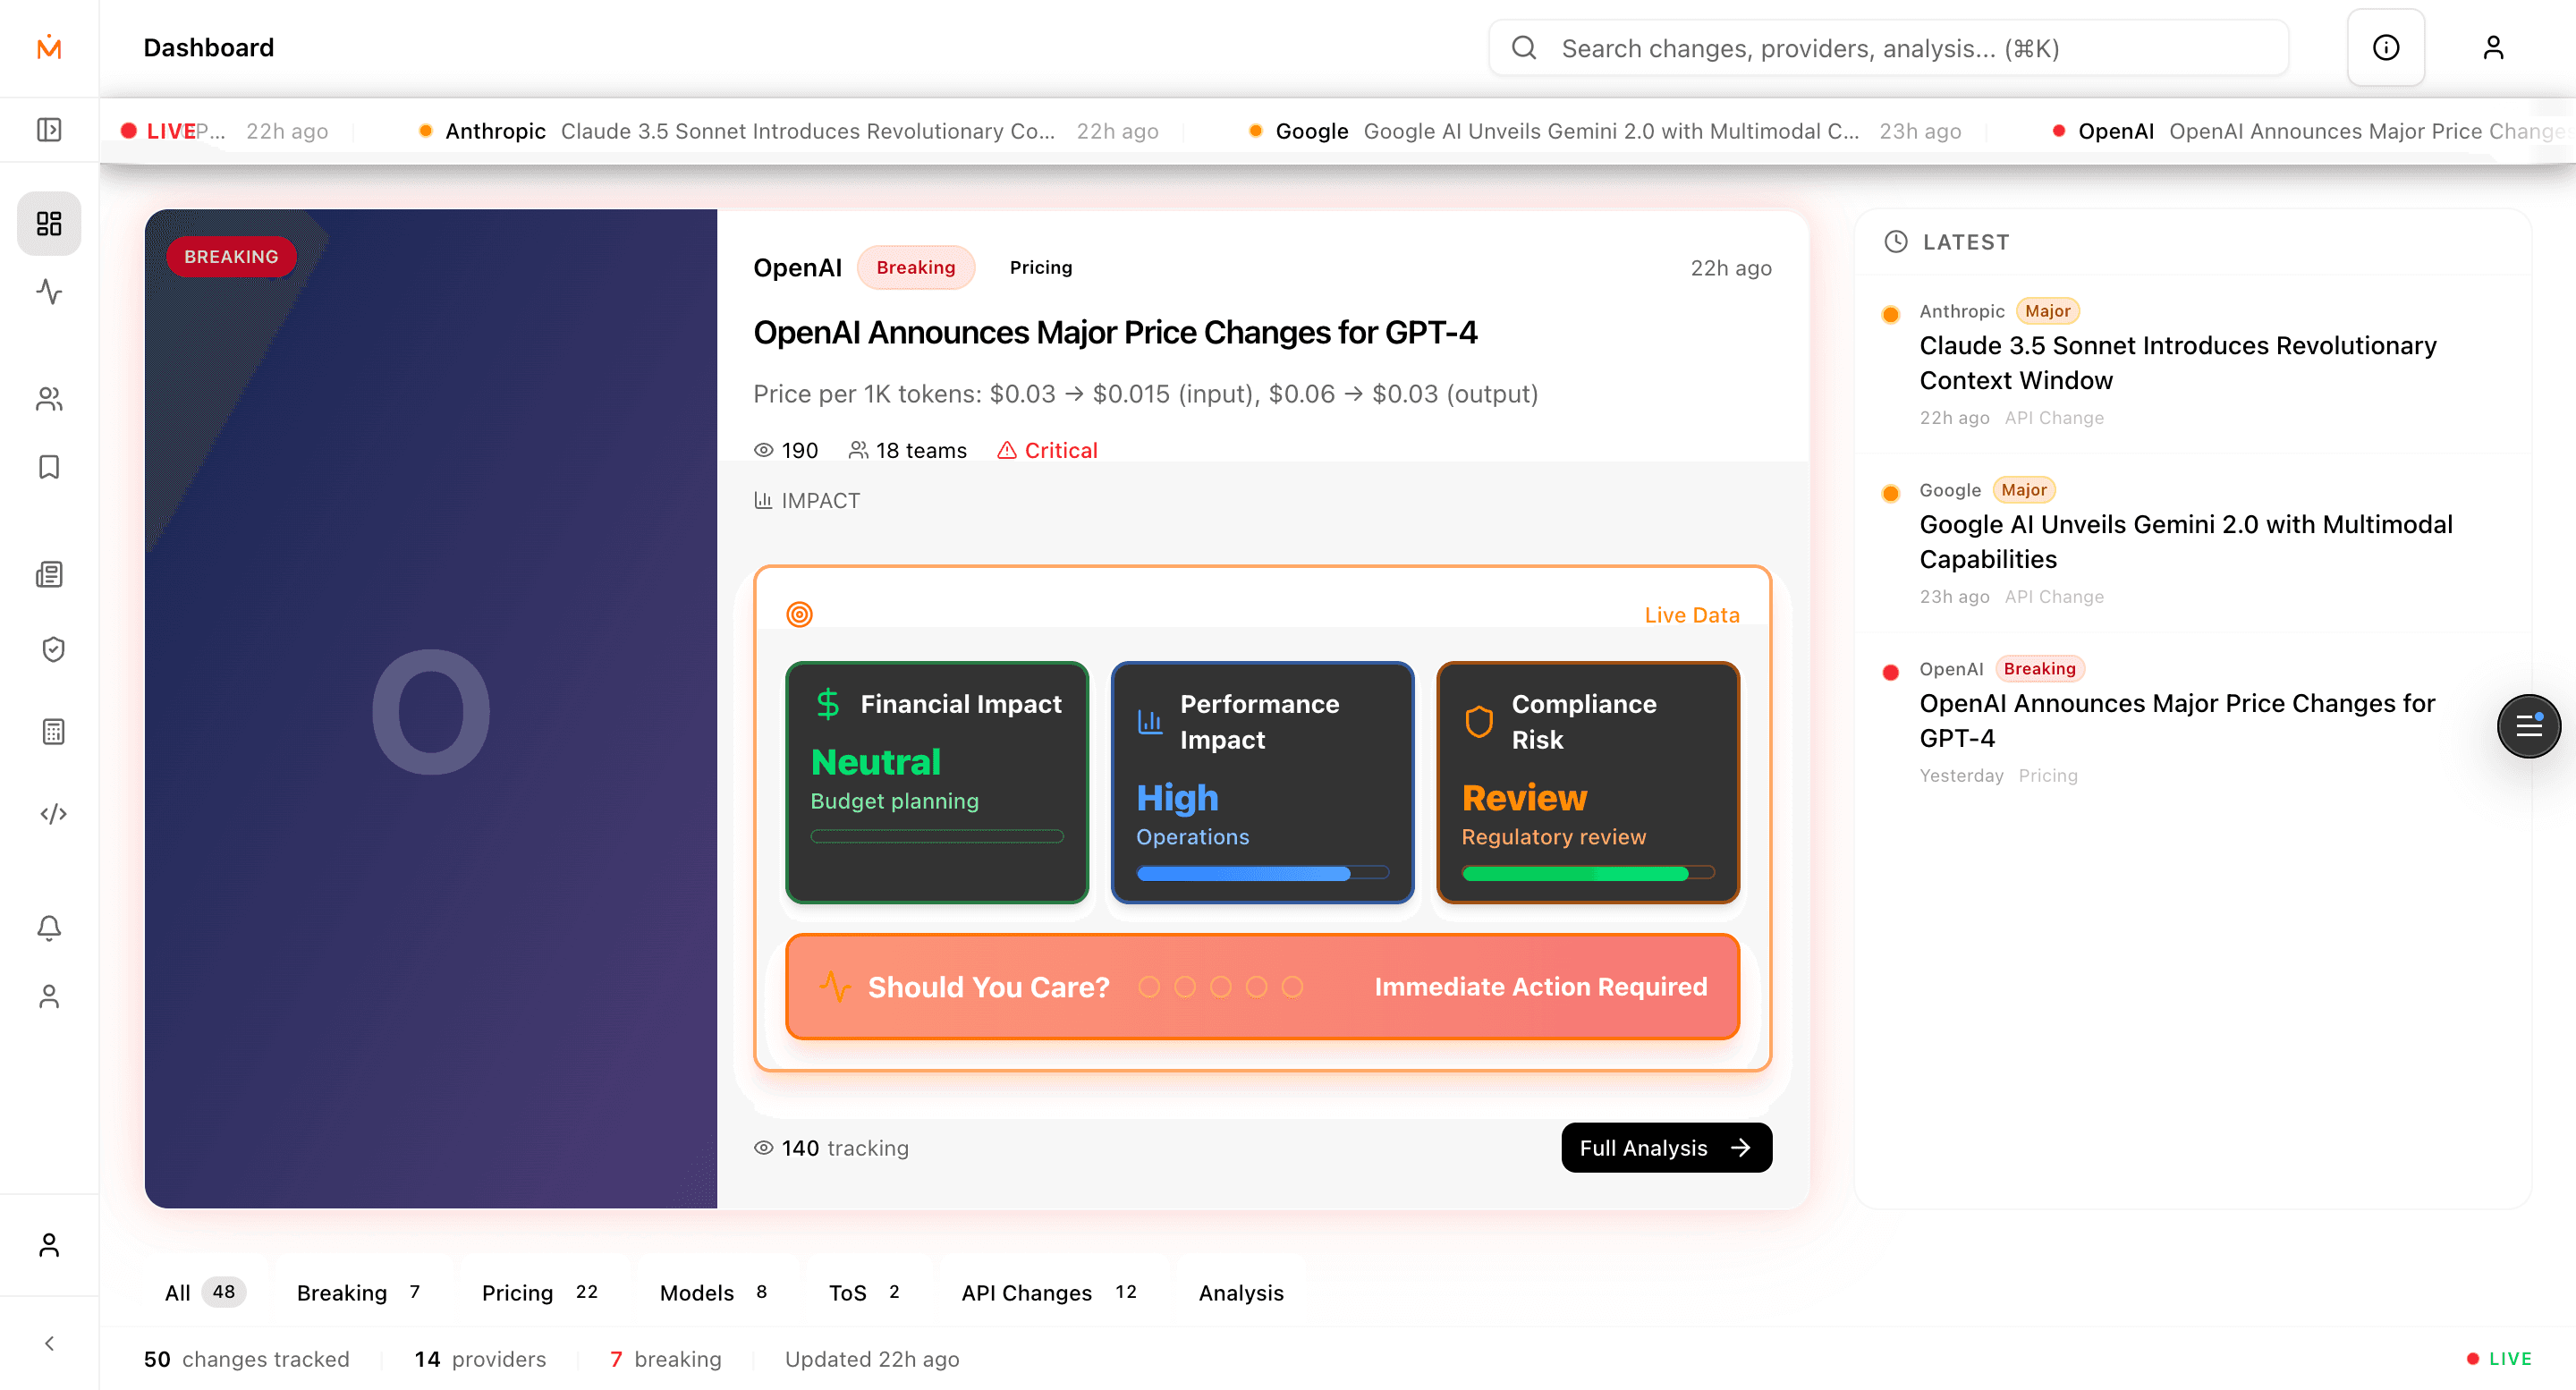Screen dimensions: 2576x1390
Task: Switch to the API Changes tab
Action: click(x=1026, y=1292)
